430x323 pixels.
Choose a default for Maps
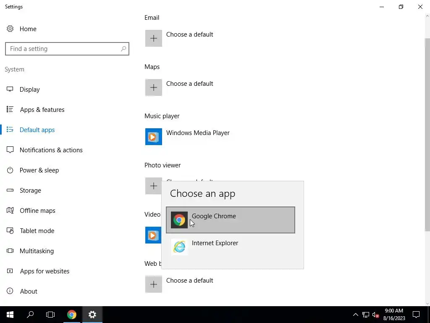point(189,84)
